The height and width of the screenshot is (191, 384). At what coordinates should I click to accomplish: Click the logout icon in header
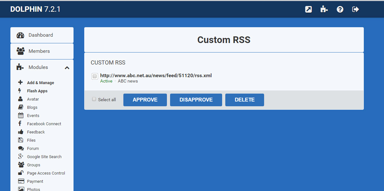pyautogui.click(x=356, y=9)
